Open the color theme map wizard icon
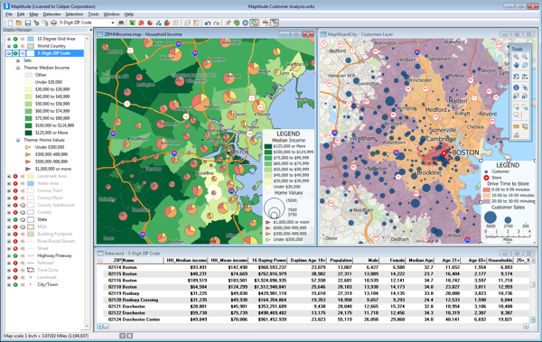This screenshot has width=542, height=342. pos(133,23)
